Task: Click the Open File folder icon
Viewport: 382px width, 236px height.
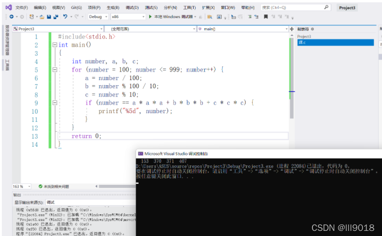Action: [x=42, y=17]
